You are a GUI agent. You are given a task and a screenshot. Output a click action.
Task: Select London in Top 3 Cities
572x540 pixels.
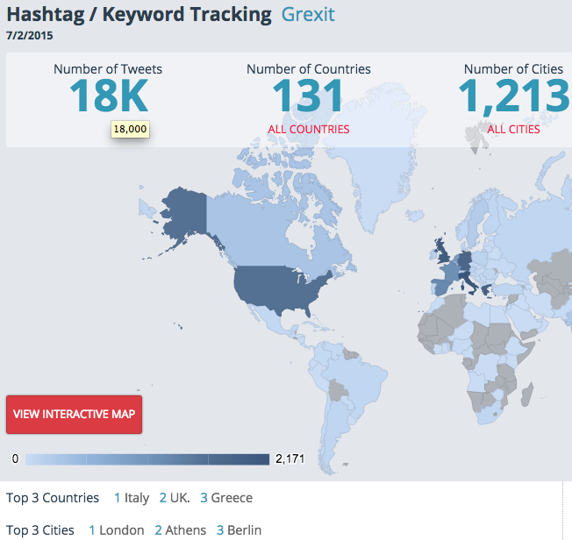[122, 530]
